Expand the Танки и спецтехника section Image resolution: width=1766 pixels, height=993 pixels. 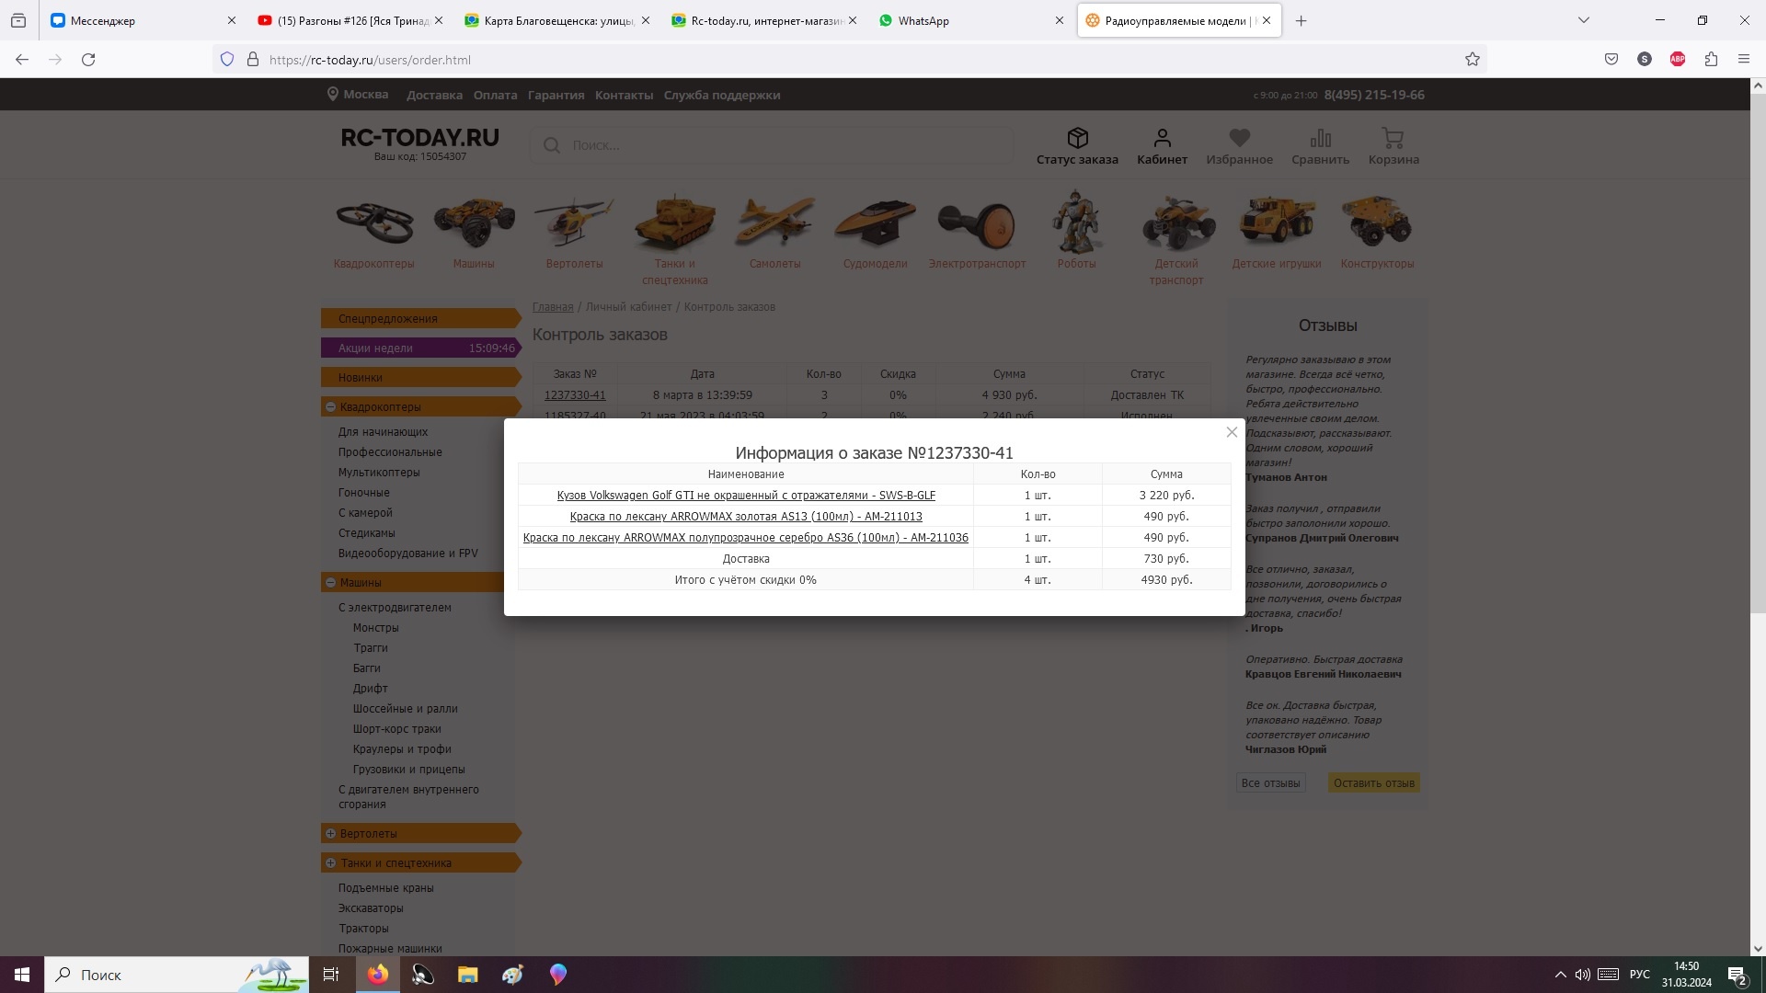pos(330,863)
